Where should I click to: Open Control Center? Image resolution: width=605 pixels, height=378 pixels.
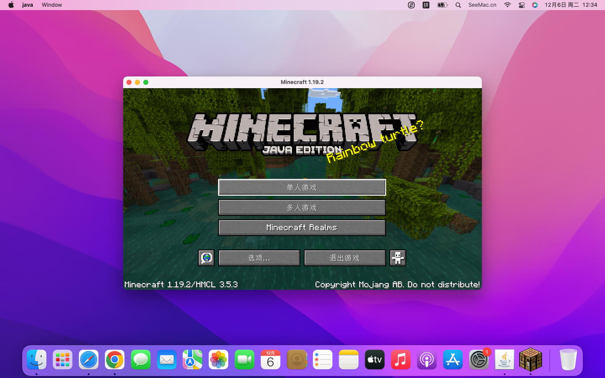click(x=522, y=5)
